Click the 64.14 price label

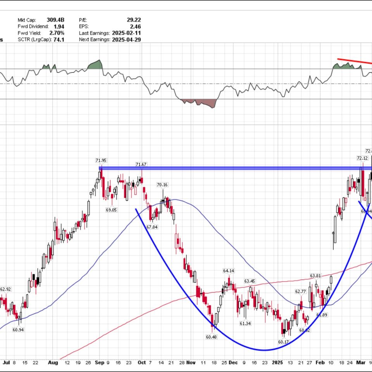click(x=228, y=271)
